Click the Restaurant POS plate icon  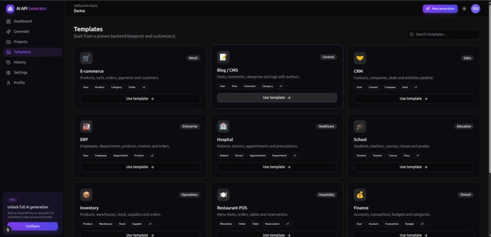point(223,195)
